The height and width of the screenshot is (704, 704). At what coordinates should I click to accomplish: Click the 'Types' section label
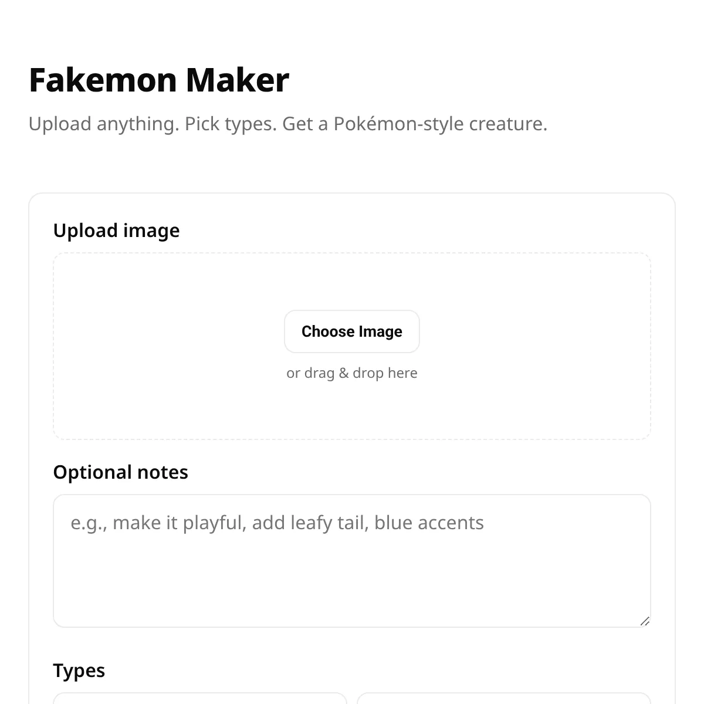click(79, 671)
